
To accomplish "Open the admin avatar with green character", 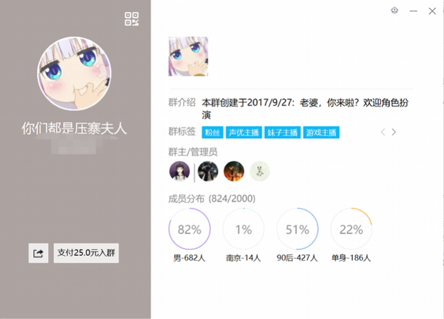I will pos(260,171).
